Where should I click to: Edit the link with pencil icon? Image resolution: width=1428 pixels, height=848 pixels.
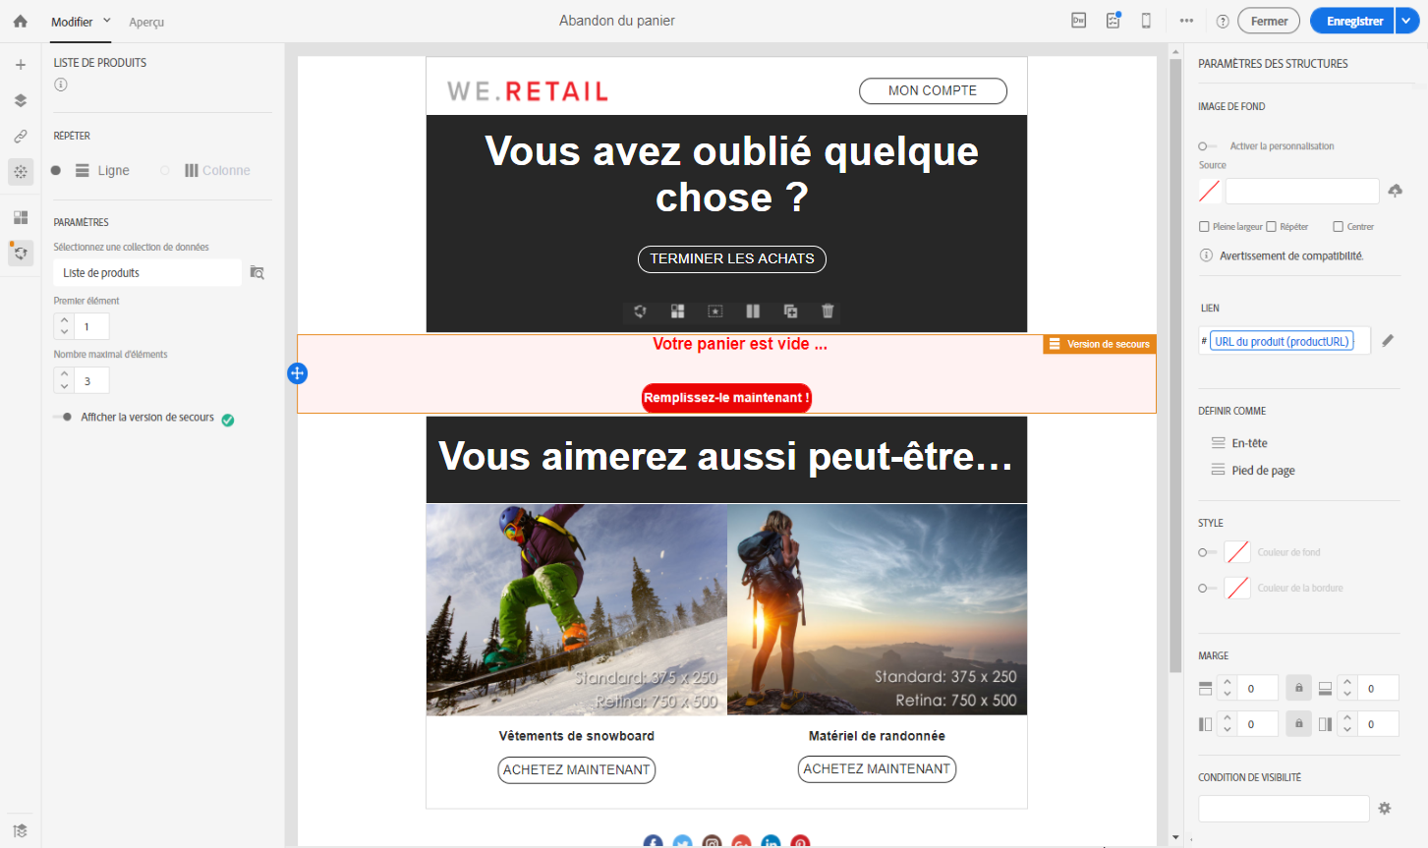point(1388,341)
